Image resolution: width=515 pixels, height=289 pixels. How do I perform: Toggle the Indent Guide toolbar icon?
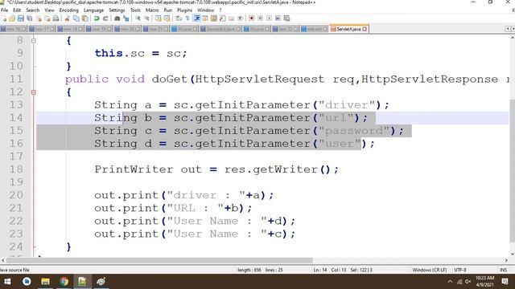coord(196,18)
